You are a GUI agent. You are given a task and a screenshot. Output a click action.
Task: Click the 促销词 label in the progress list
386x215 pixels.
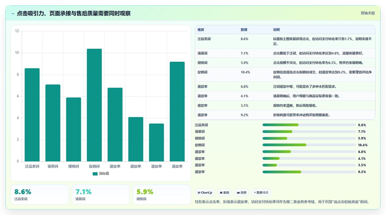coord(200,145)
